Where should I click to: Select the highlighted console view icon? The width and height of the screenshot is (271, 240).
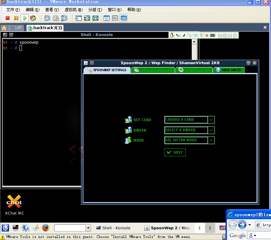tap(124, 18)
